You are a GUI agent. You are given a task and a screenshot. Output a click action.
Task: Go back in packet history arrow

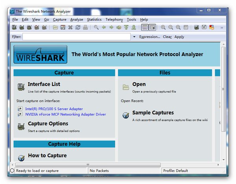pos(104,27)
